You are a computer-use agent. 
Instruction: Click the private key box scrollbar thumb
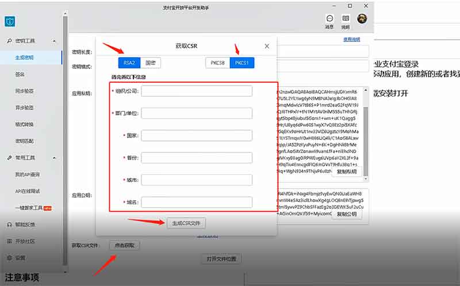coord(366,142)
